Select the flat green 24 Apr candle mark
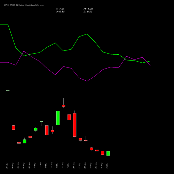The height and width of the screenshot is (174, 174). [x=8, y=90]
